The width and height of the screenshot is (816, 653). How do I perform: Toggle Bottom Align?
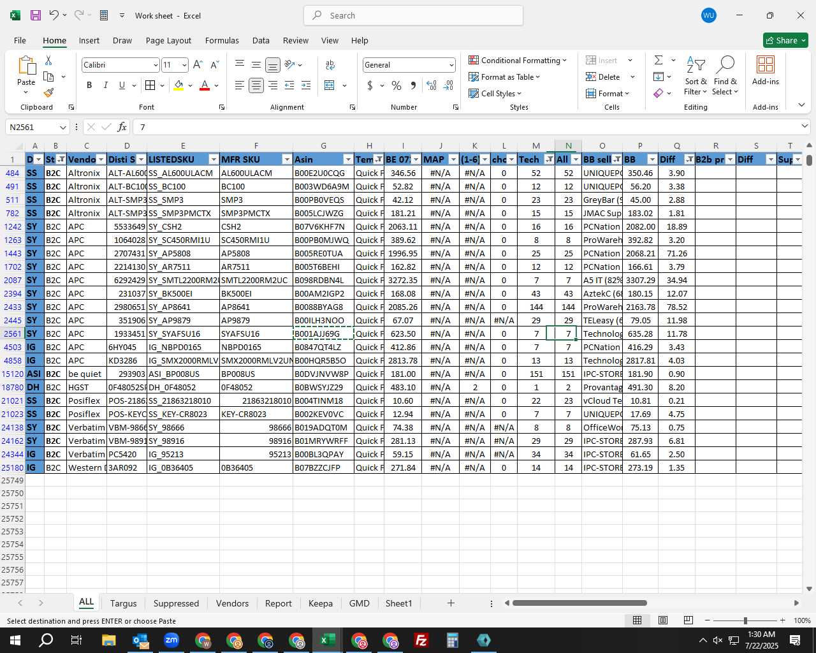point(273,65)
